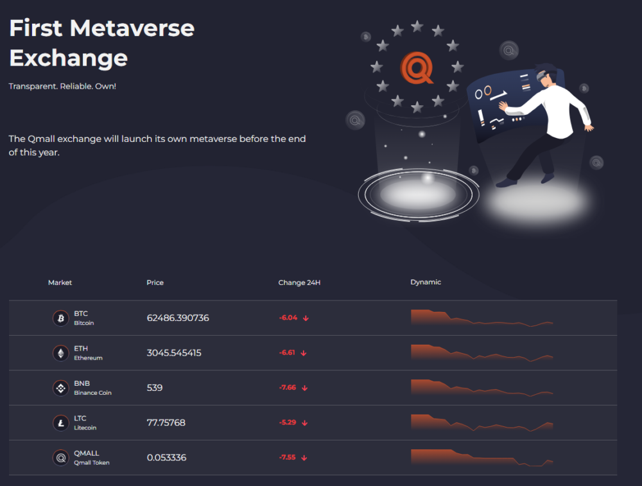The image size is (642, 486).
Task: Click the Ethereum diamond icon
Action: pyautogui.click(x=60, y=353)
